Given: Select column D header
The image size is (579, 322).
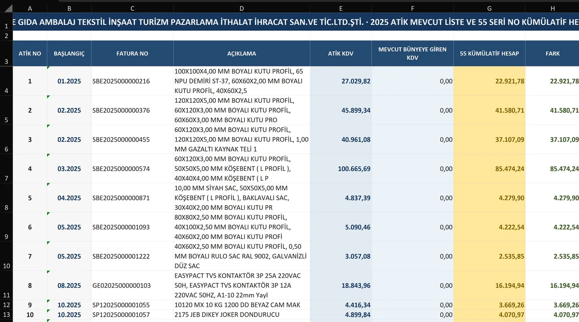Looking at the screenshot, I should (242, 8).
